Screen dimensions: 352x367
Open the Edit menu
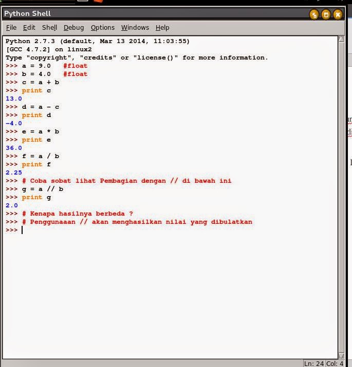pos(29,28)
